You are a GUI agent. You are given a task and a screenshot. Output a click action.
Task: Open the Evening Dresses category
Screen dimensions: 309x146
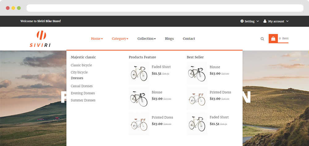(x=83, y=93)
